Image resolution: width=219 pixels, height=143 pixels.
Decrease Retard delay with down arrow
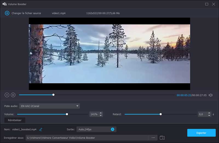pyautogui.click(x=209, y=115)
